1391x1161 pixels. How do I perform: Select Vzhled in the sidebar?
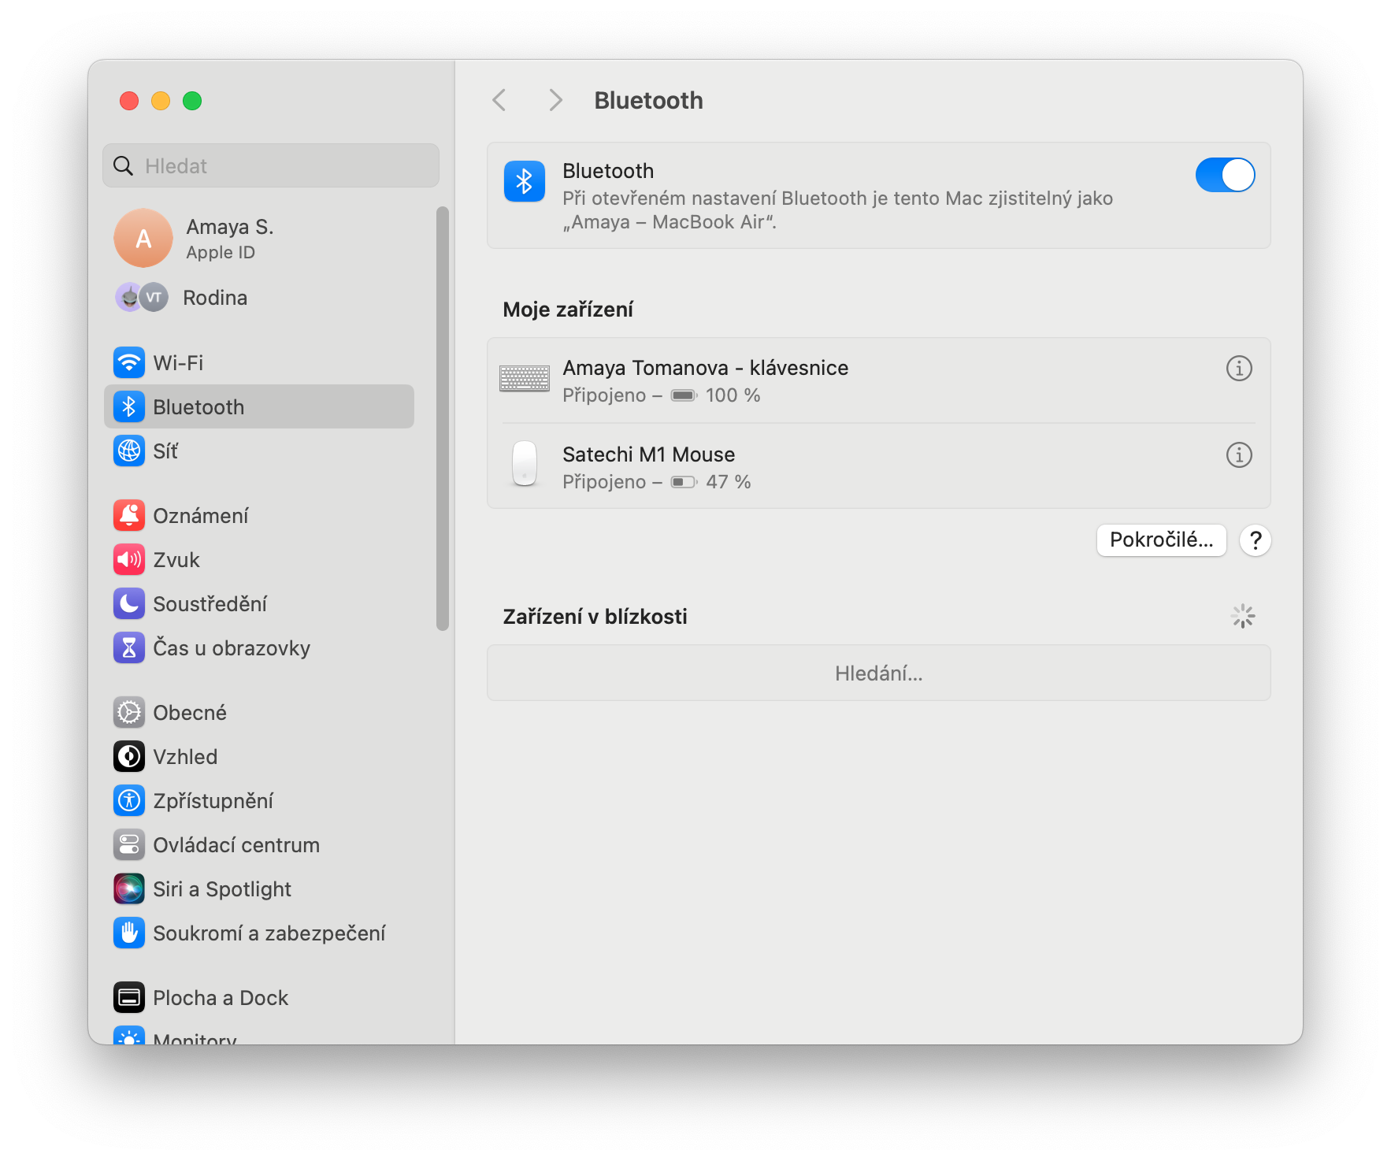coord(259,757)
